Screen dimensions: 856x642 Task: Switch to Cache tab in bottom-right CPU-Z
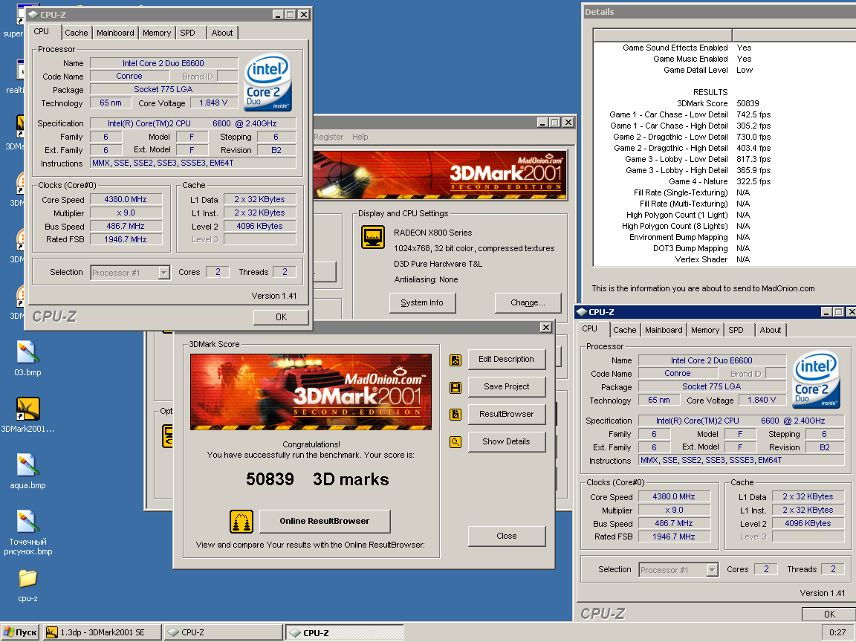click(624, 330)
